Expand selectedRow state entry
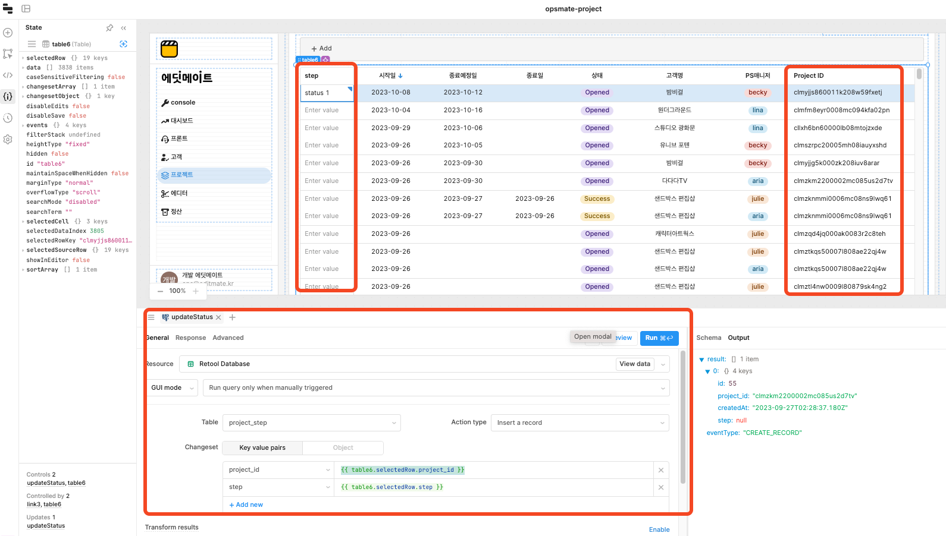The width and height of the screenshot is (946, 536). pyautogui.click(x=24, y=58)
